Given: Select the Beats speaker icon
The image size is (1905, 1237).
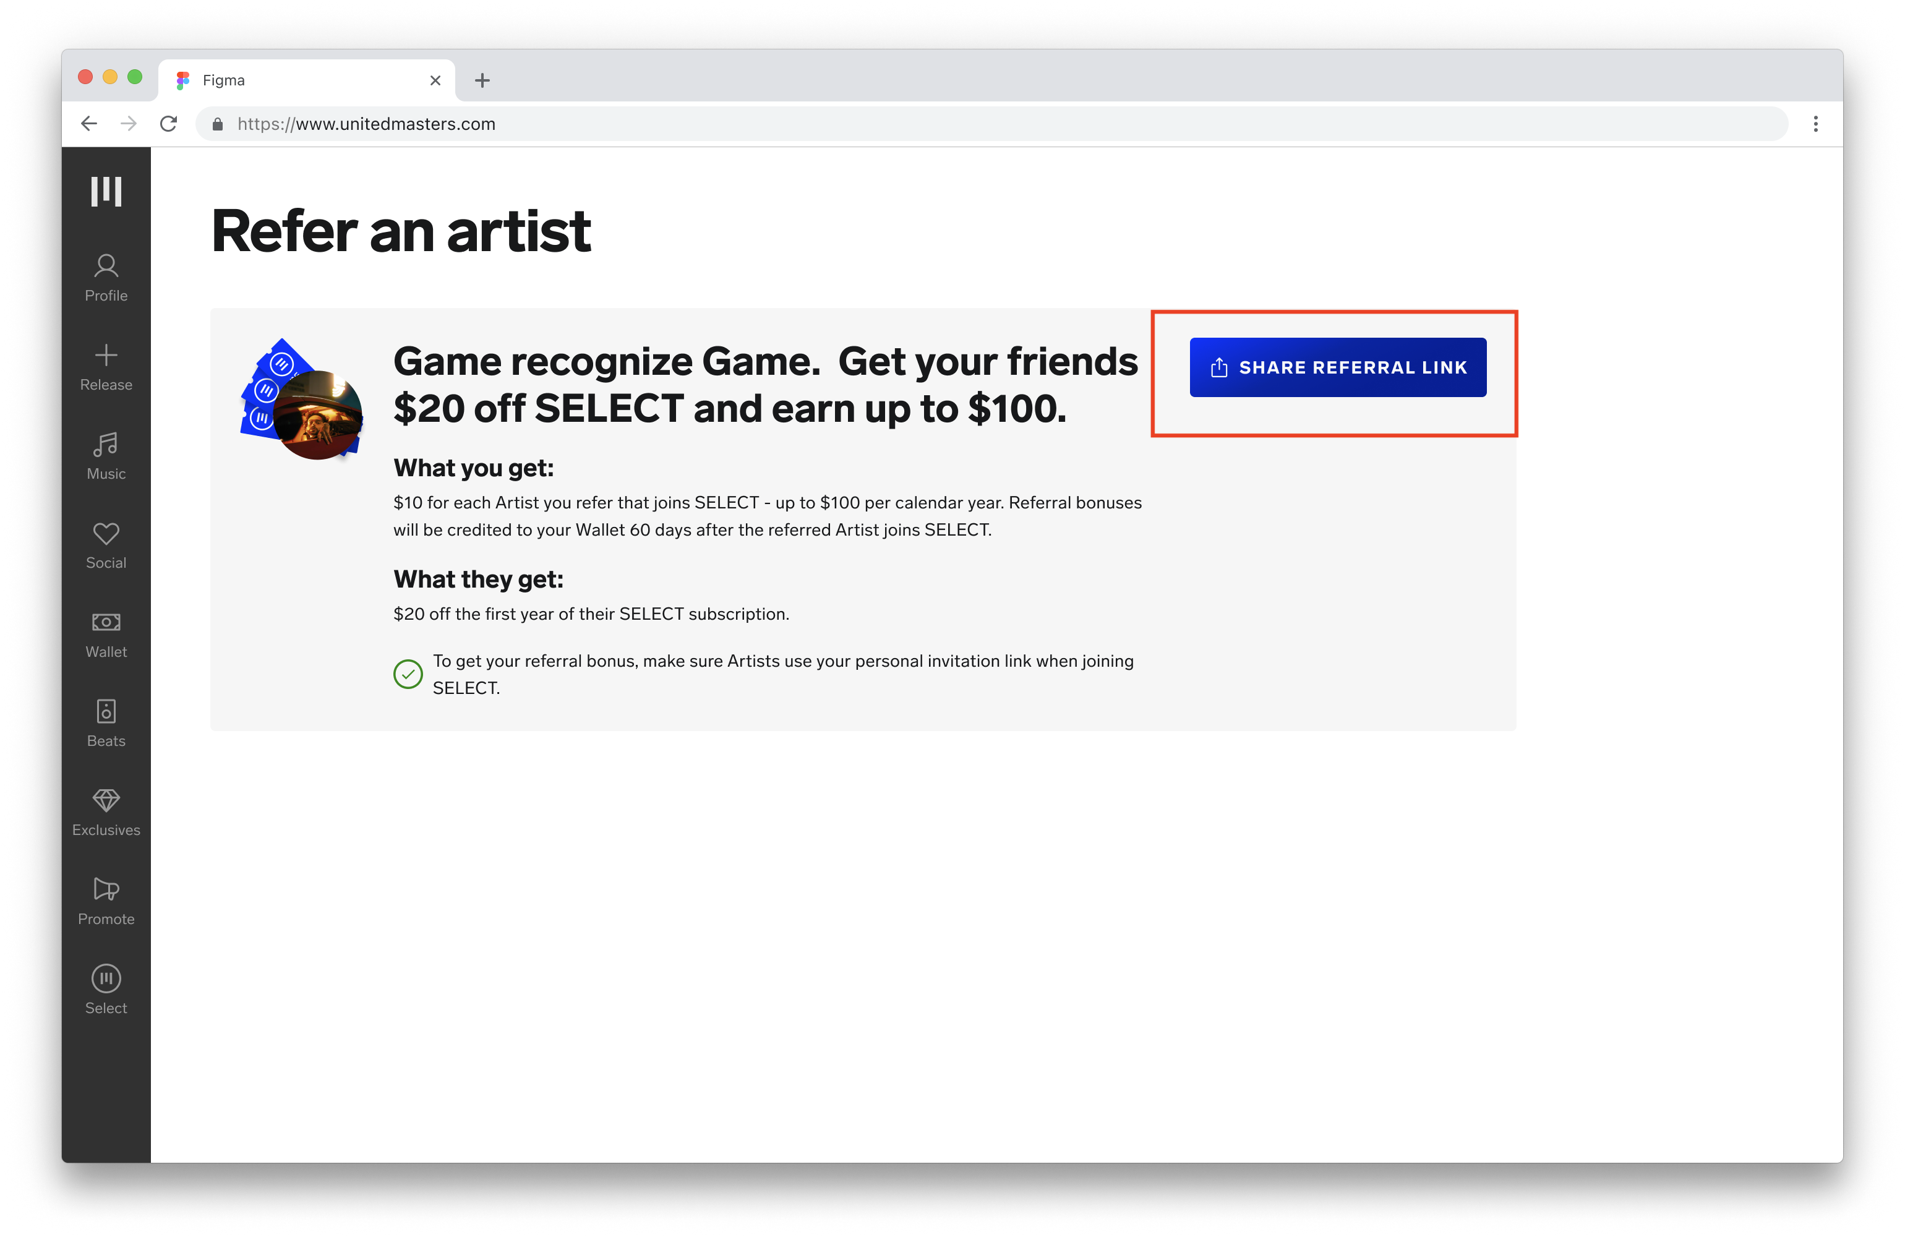Looking at the screenshot, I should tap(106, 711).
